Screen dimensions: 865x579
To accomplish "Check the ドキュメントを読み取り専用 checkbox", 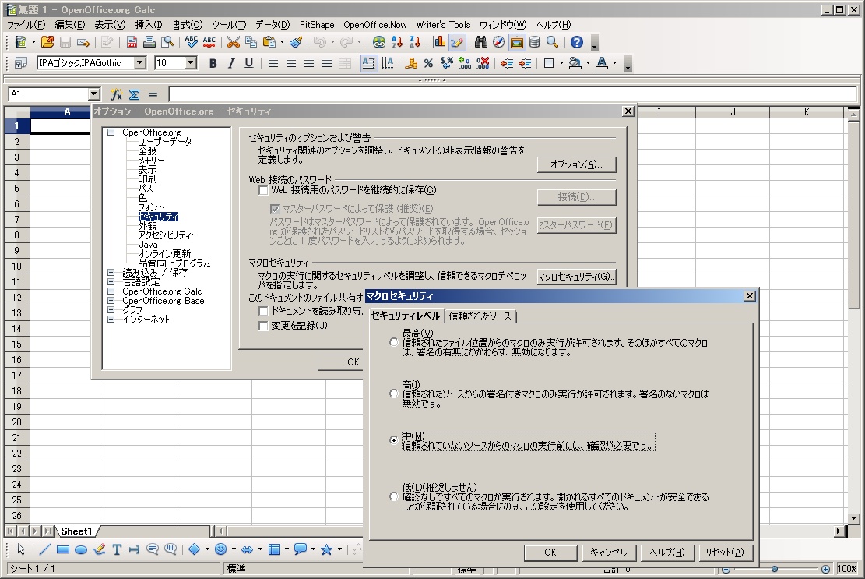I will (263, 311).
